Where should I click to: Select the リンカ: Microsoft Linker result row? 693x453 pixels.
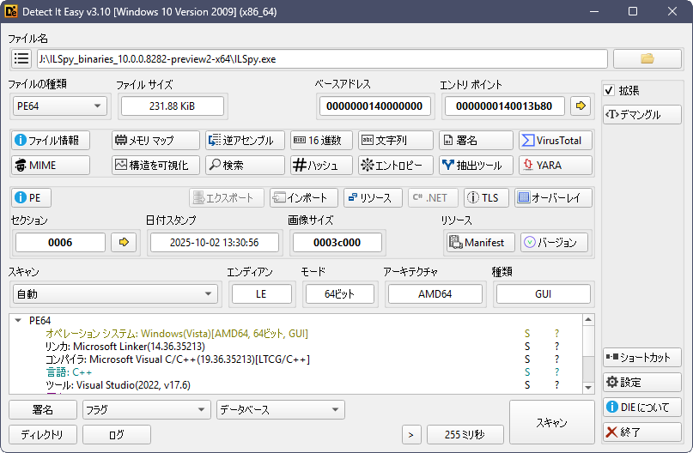[x=296, y=347]
